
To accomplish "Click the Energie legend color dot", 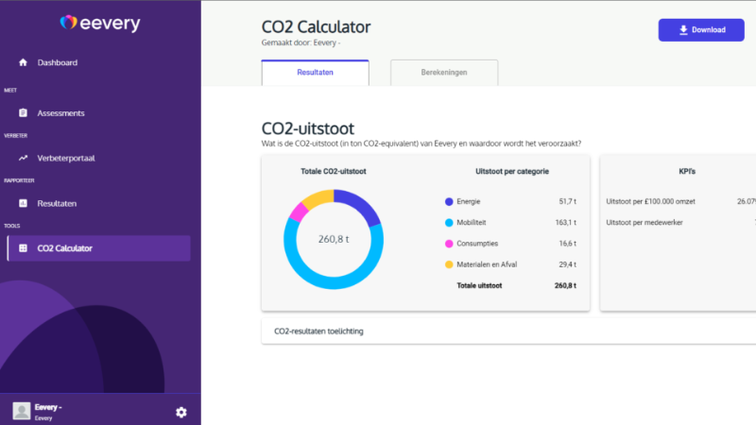I will pos(449,201).
